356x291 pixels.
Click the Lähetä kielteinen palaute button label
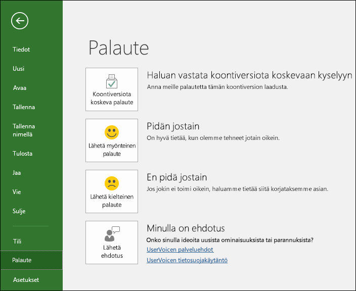(112, 201)
